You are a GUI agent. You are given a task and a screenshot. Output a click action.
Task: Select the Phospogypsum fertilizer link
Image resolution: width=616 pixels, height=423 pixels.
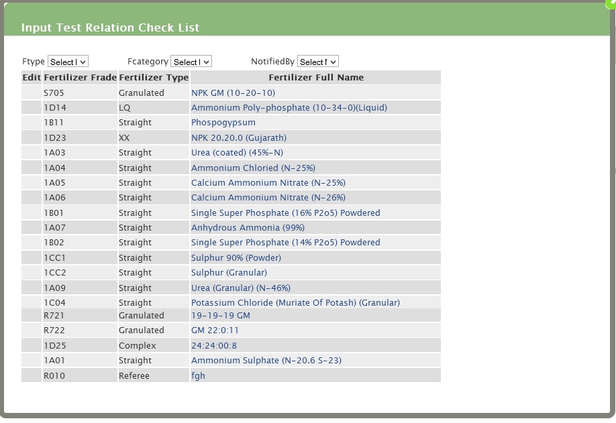tap(223, 123)
